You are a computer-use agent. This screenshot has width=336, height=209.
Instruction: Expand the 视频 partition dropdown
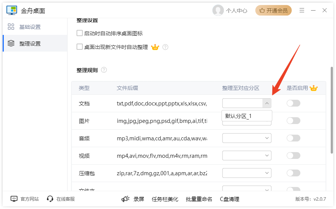267,156
